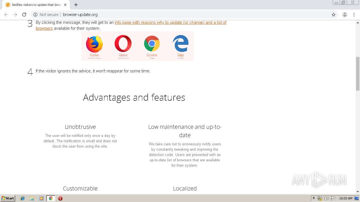The image size is (360, 202).
Task: Click the Show desktop button
Action: click(357, 198)
